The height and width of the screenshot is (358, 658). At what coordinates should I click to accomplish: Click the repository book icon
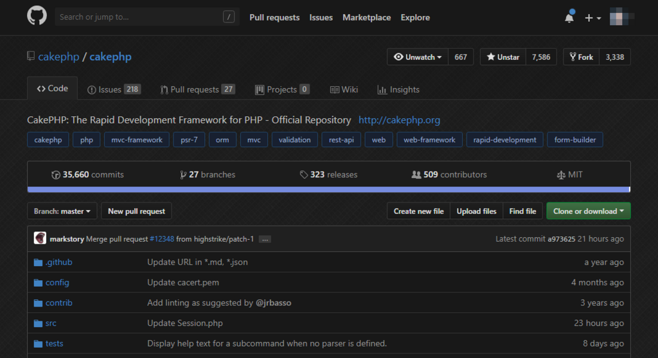(x=31, y=57)
